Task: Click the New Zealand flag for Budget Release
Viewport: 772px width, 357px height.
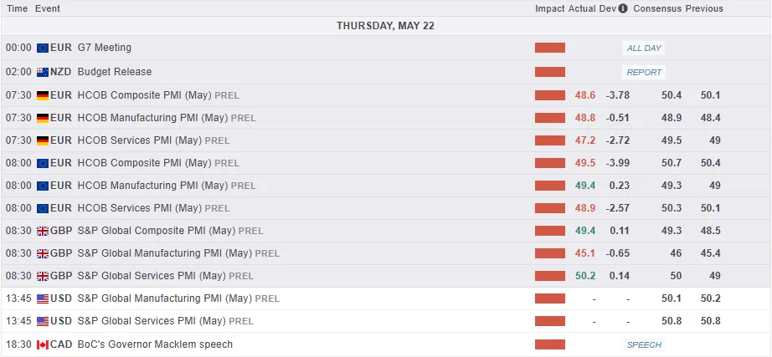Action: point(43,72)
